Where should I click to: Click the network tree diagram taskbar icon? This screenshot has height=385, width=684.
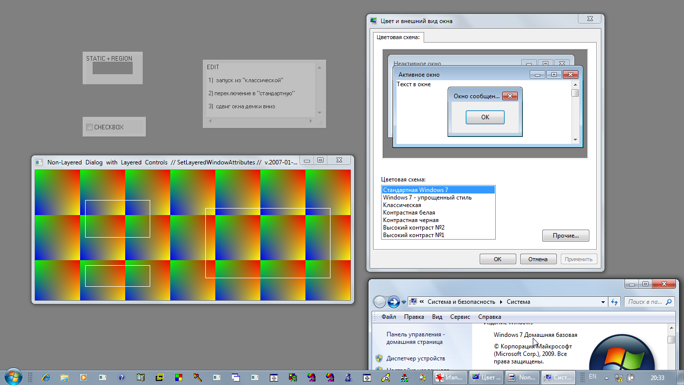[404, 377]
